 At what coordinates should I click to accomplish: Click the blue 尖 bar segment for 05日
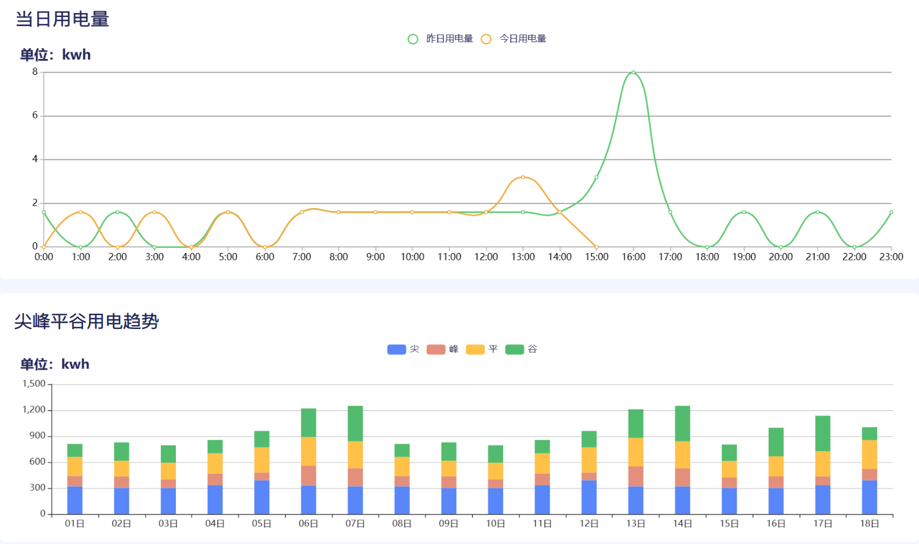tap(262, 497)
